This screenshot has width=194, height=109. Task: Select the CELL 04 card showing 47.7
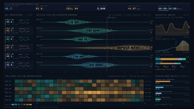coord(19,48)
